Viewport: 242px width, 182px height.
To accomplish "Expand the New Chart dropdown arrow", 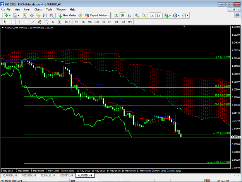I will 10,16.
